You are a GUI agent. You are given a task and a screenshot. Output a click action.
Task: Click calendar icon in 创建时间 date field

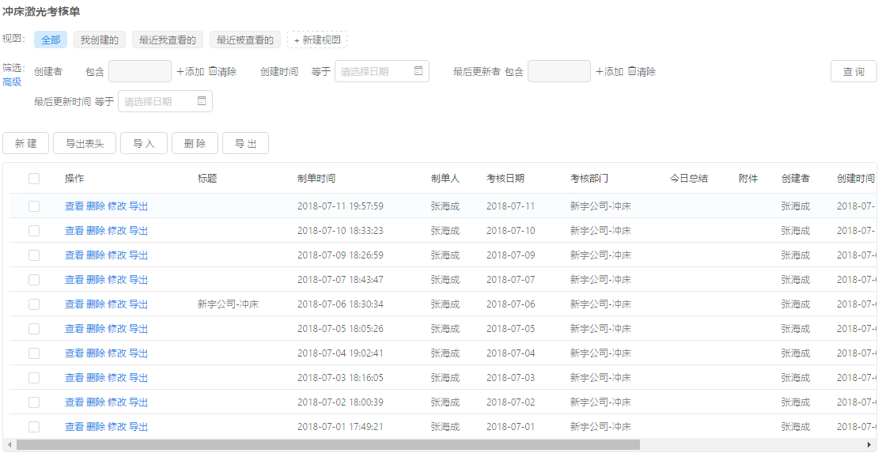pos(418,71)
